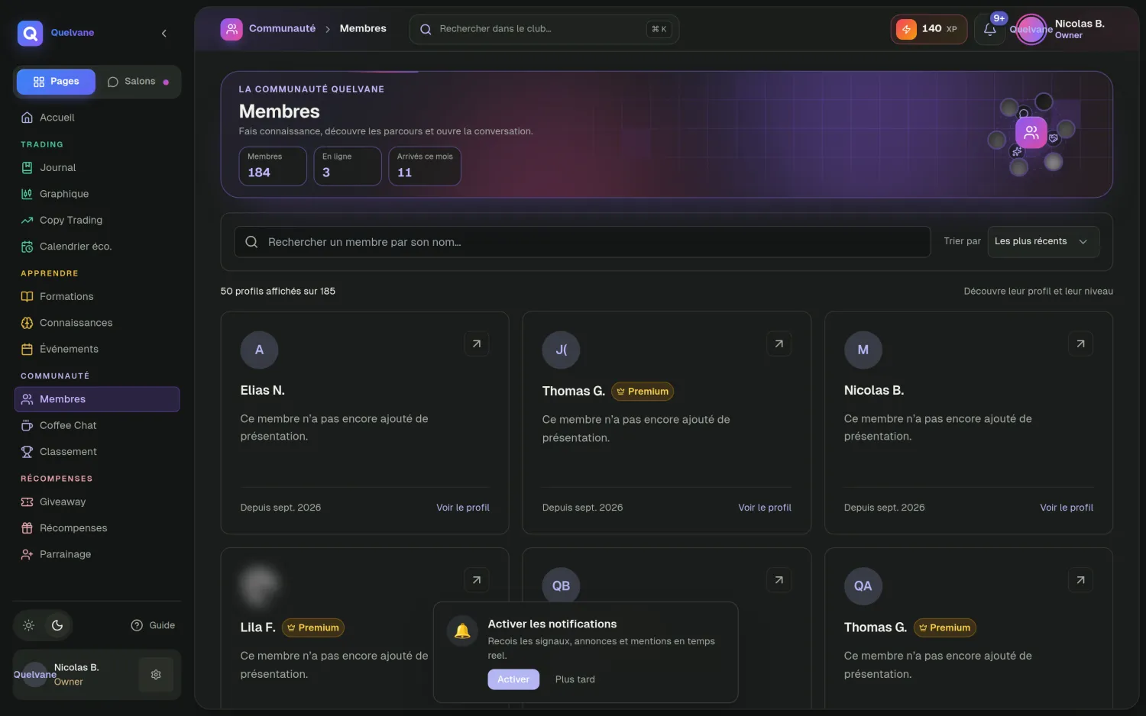
Task: Click the Coffee Chat cup icon
Action: point(27,425)
